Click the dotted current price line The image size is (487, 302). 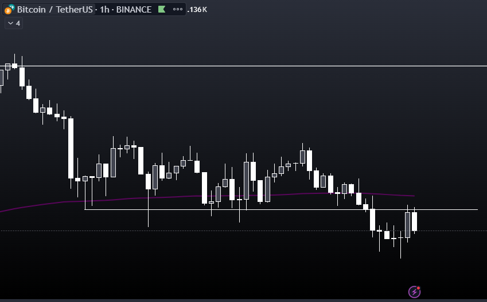click(243, 231)
